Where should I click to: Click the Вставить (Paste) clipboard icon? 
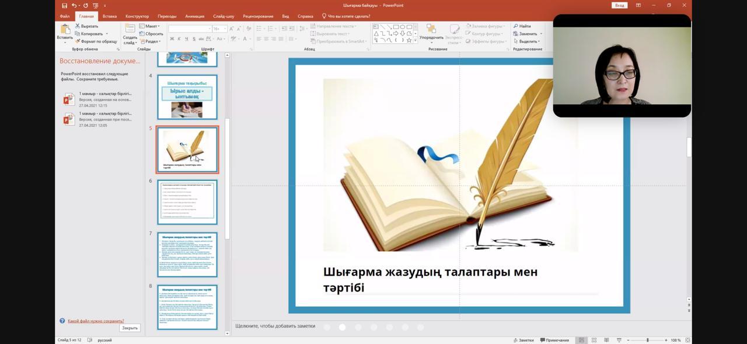coord(64,30)
